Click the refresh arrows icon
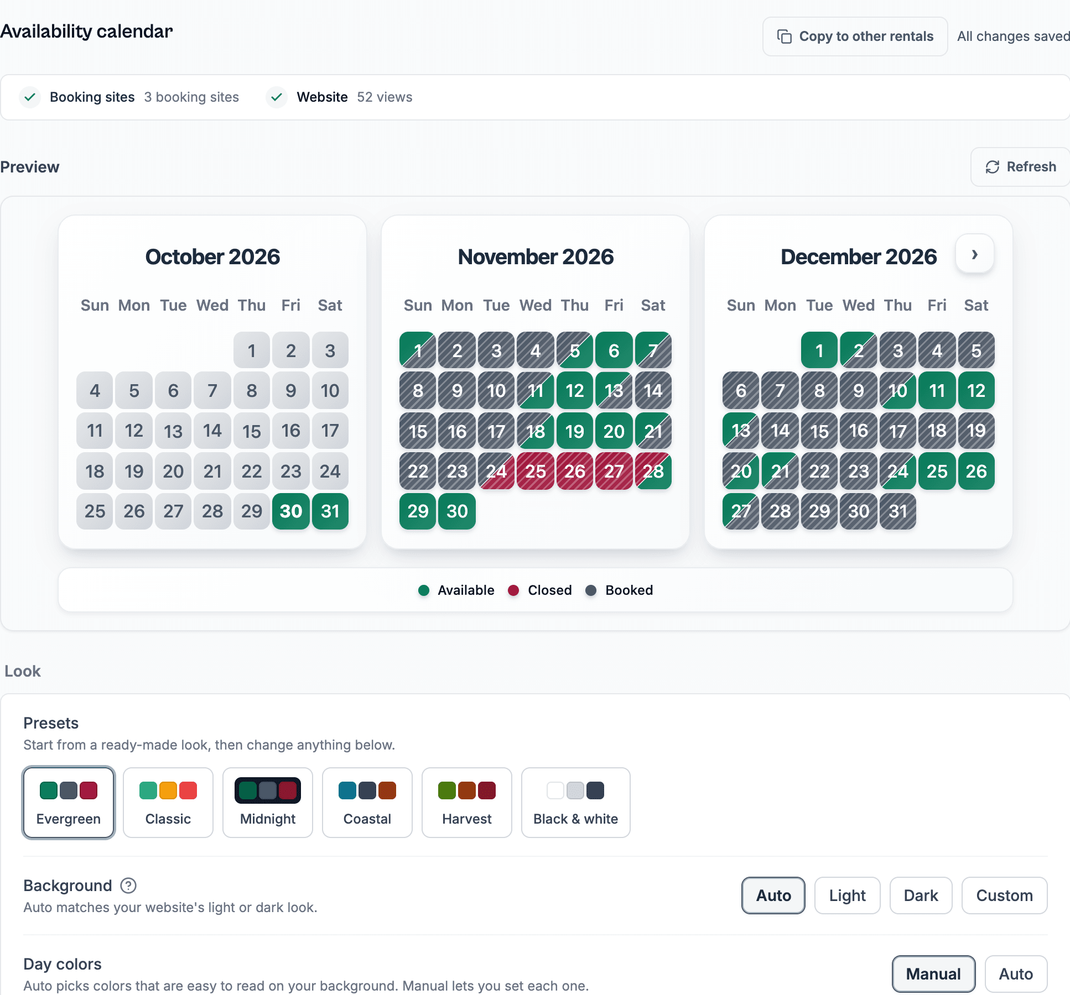The height and width of the screenshot is (995, 1070). click(993, 167)
